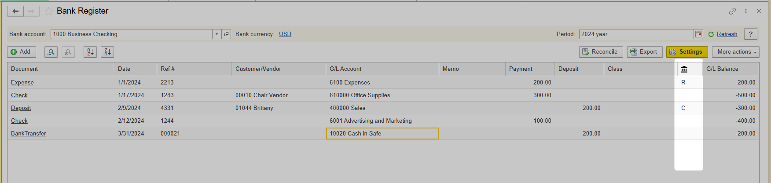Expand the Bank account dropdown arrow
Viewport: 771px width, 183px height.
point(217,34)
